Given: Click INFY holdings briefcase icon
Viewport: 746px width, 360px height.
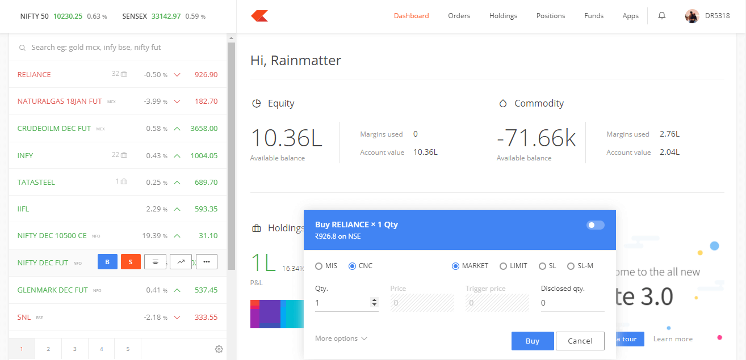Looking at the screenshot, I should 124,155.
